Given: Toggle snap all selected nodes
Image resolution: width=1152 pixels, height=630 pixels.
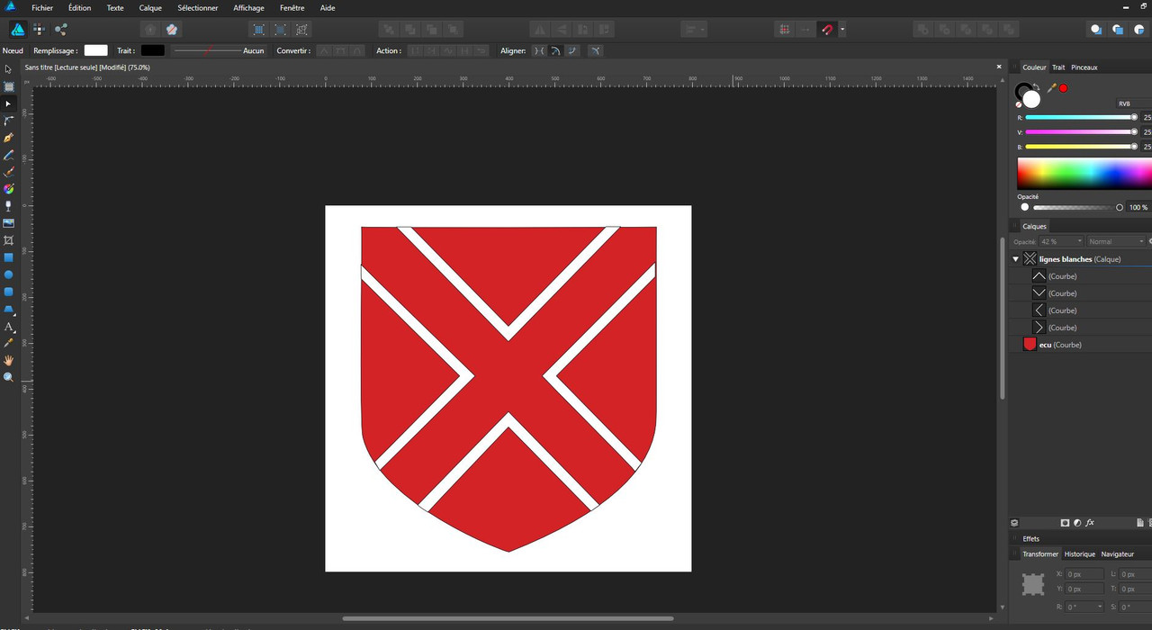Looking at the screenshot, I should click(573, 50).
